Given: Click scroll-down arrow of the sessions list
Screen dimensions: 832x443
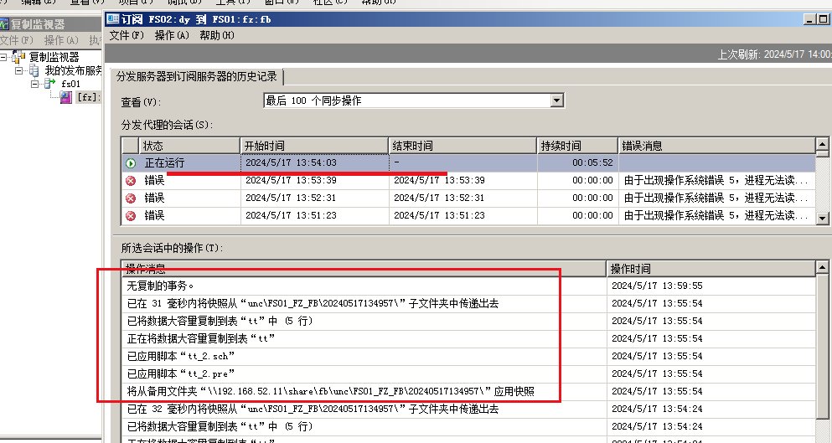Looking at the screenshot, I should (823, 218).
